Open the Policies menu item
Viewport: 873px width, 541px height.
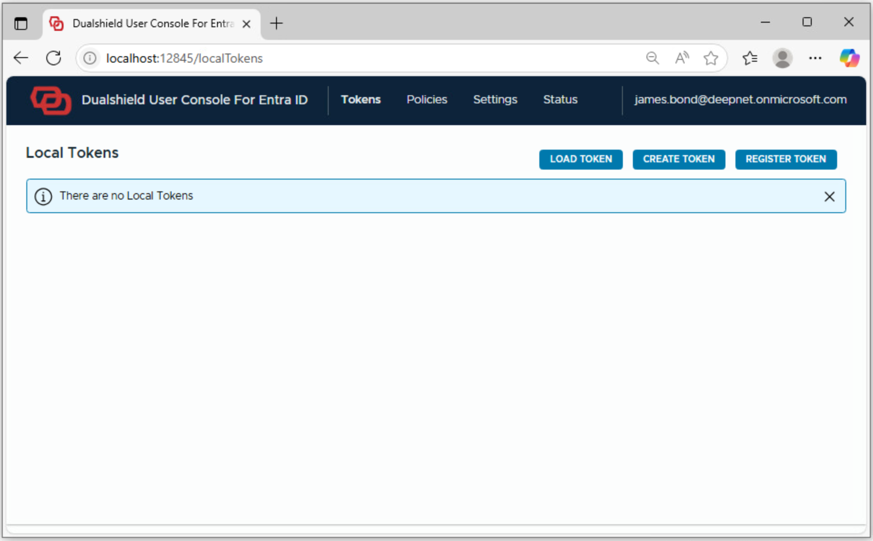coord(427,100)
